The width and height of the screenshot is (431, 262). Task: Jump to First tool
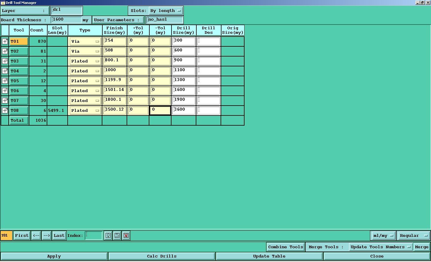tap(22, 235)
